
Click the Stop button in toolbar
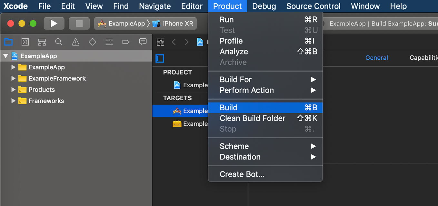click(x=79, y=24)
